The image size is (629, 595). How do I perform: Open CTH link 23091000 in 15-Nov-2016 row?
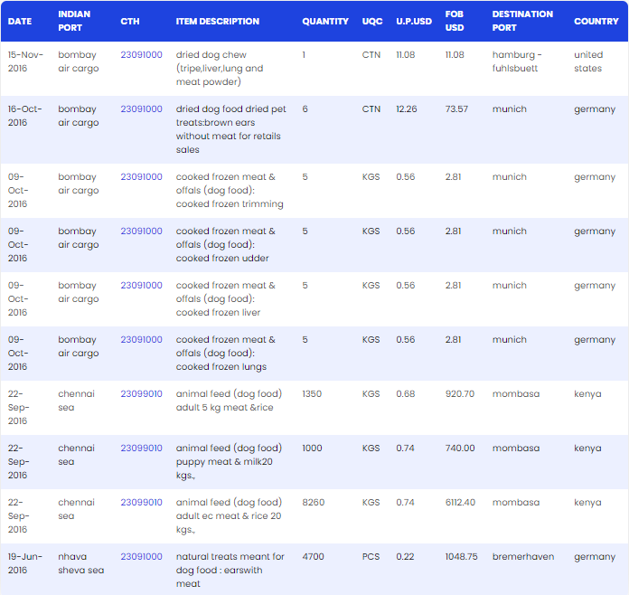pos(141,54)
